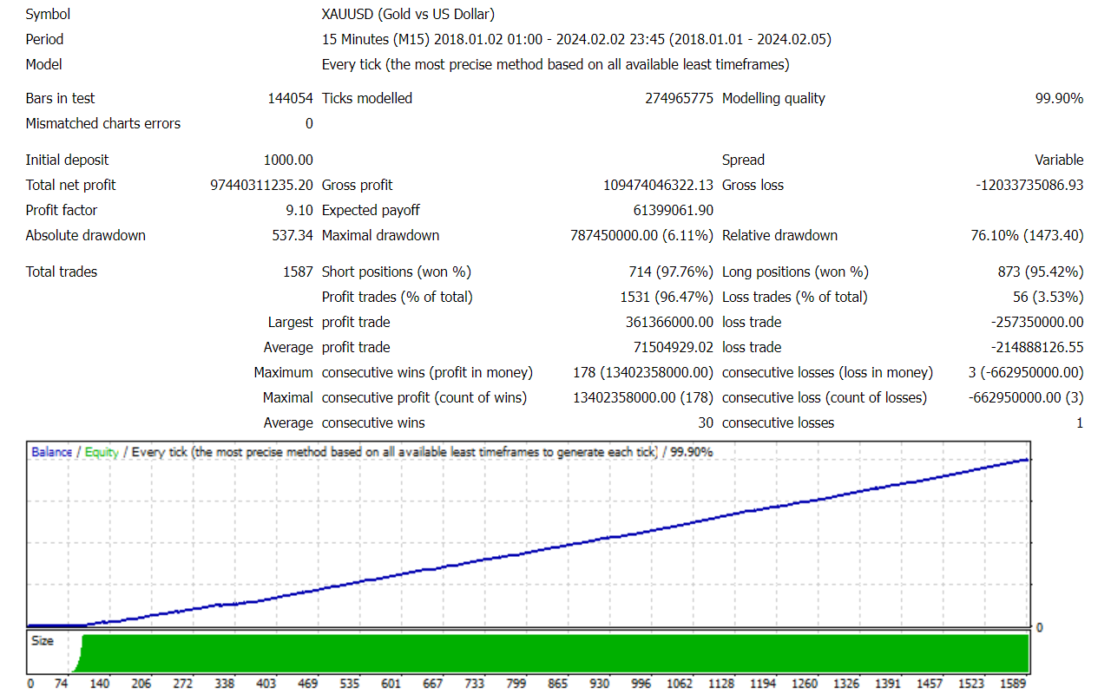Image resolution: width=1111 pixels, height=694 pixels.
Task: Click the Relative drawdown value 76.10%
Action: point(1027,235)
